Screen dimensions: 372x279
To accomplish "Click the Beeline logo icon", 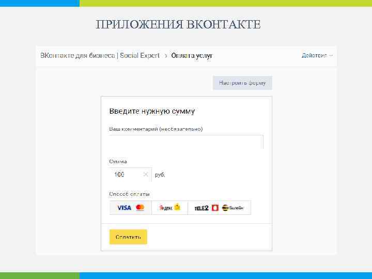I will pyautogui.click(x=233, y=208).
